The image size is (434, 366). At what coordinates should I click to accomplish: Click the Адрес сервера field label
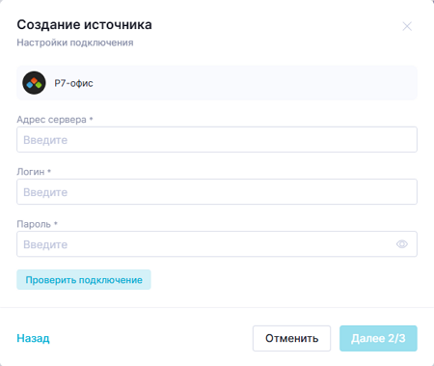coord(51,120)
